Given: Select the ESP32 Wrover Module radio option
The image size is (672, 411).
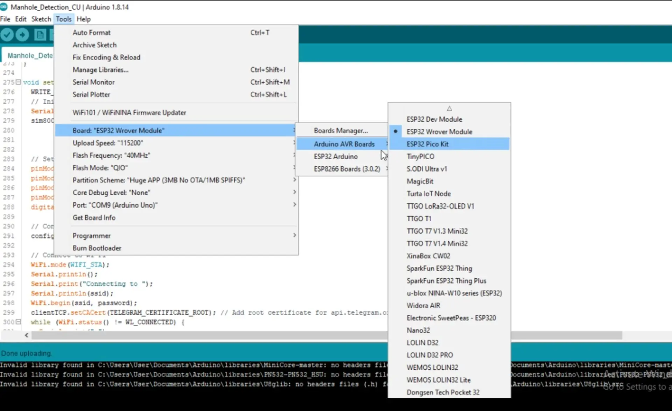Looking at the screenshot, I should click(x=449, y=132).
